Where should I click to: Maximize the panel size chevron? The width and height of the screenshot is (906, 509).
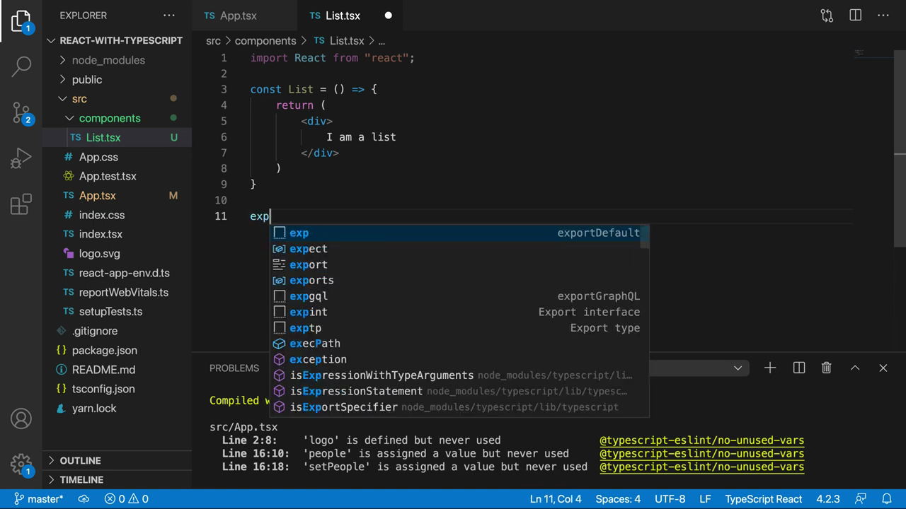[x=855, y=368]
